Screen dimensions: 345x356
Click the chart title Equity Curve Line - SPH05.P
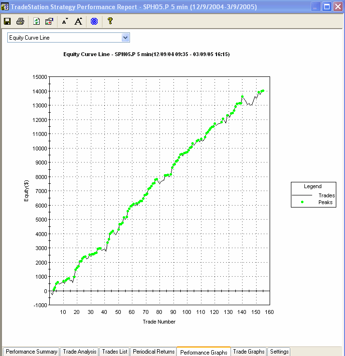[x=146, y=54]
